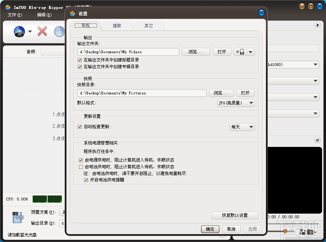The height and width of the screenshot is (242, 326).
Task: Click the HD preset film icon bottom left
Action: click(18, 217)
